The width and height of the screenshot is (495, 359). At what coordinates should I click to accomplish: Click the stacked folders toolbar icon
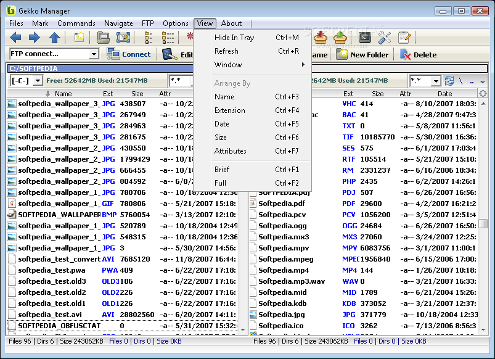click(103, 38)
